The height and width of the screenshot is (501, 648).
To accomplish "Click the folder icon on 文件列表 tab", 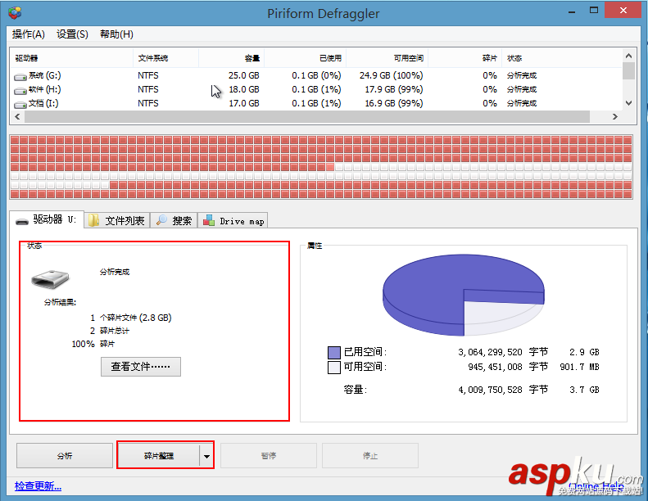I will (x=94, y=220).
